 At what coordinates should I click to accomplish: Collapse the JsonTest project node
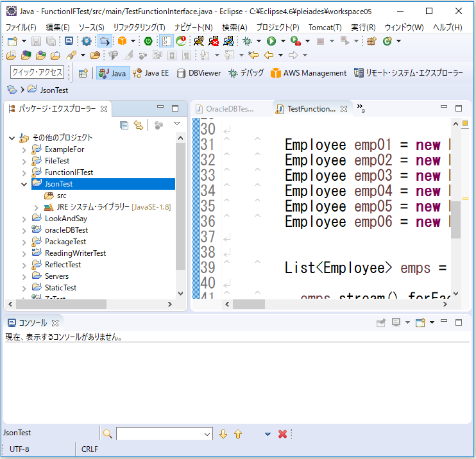[24, 184]
